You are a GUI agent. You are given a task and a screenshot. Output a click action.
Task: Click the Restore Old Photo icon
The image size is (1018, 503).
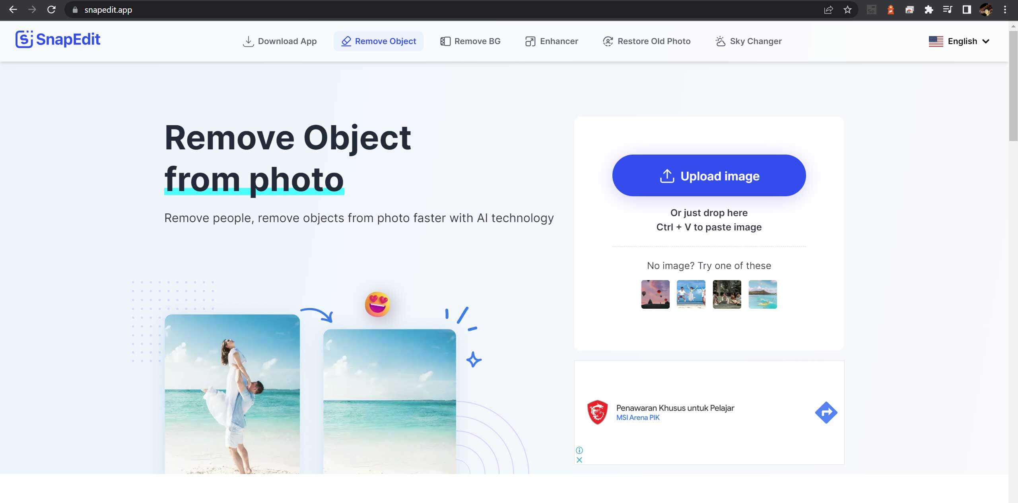point(607,41)
